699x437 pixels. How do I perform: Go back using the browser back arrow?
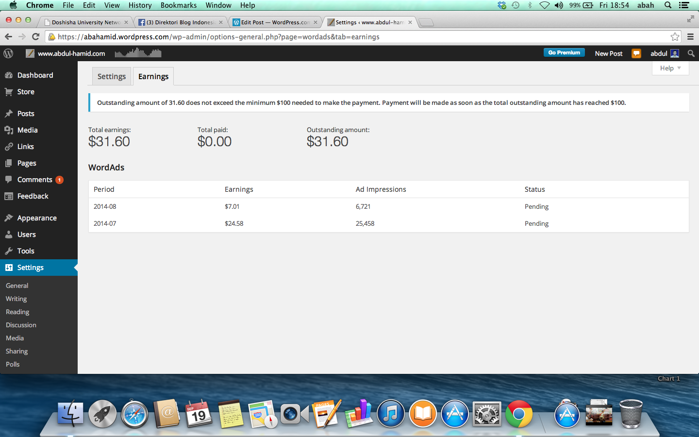click(x=8, y=37)
